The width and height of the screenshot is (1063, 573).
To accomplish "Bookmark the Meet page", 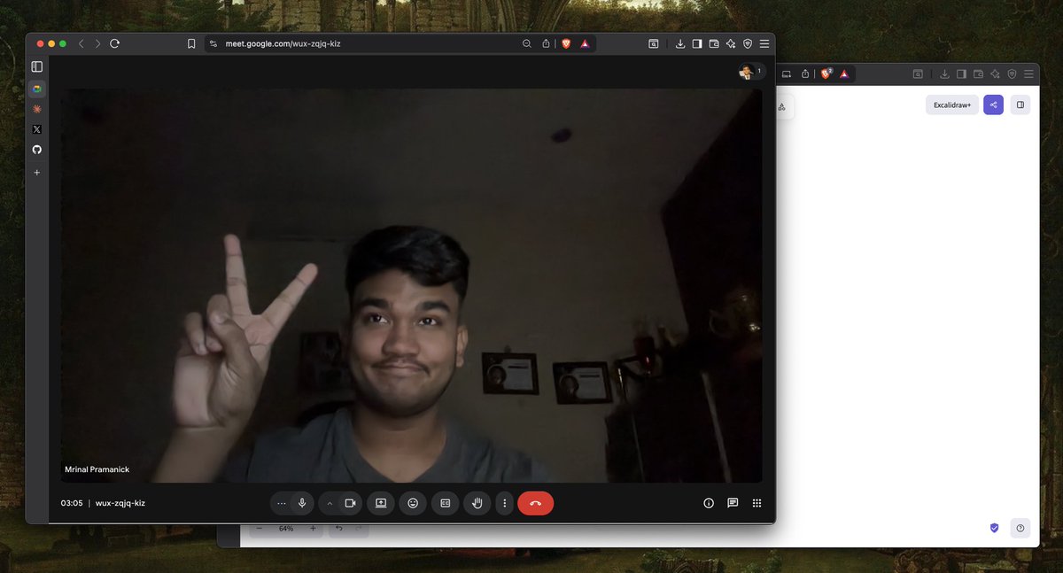I will (x=191, y=43).
